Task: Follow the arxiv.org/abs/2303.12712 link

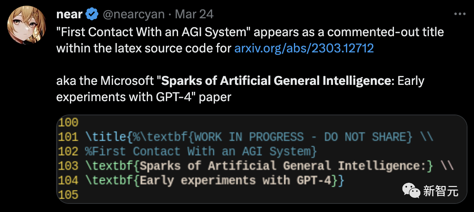Action: [304, 48]
